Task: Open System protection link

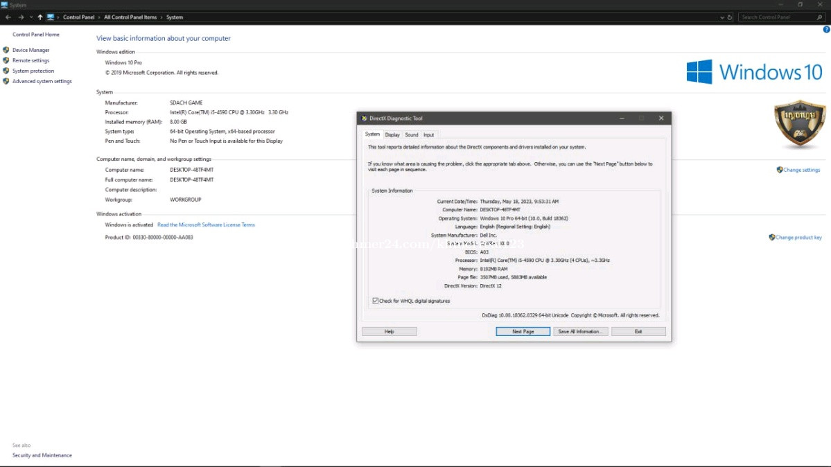Action: point(33,71)
